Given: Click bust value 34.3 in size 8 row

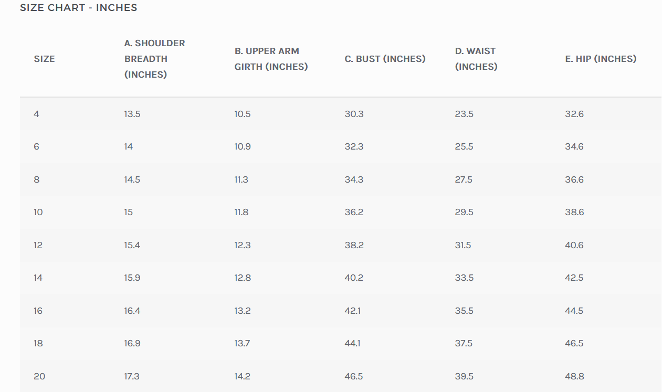Looking at the screenshot, I should (354, 179).
